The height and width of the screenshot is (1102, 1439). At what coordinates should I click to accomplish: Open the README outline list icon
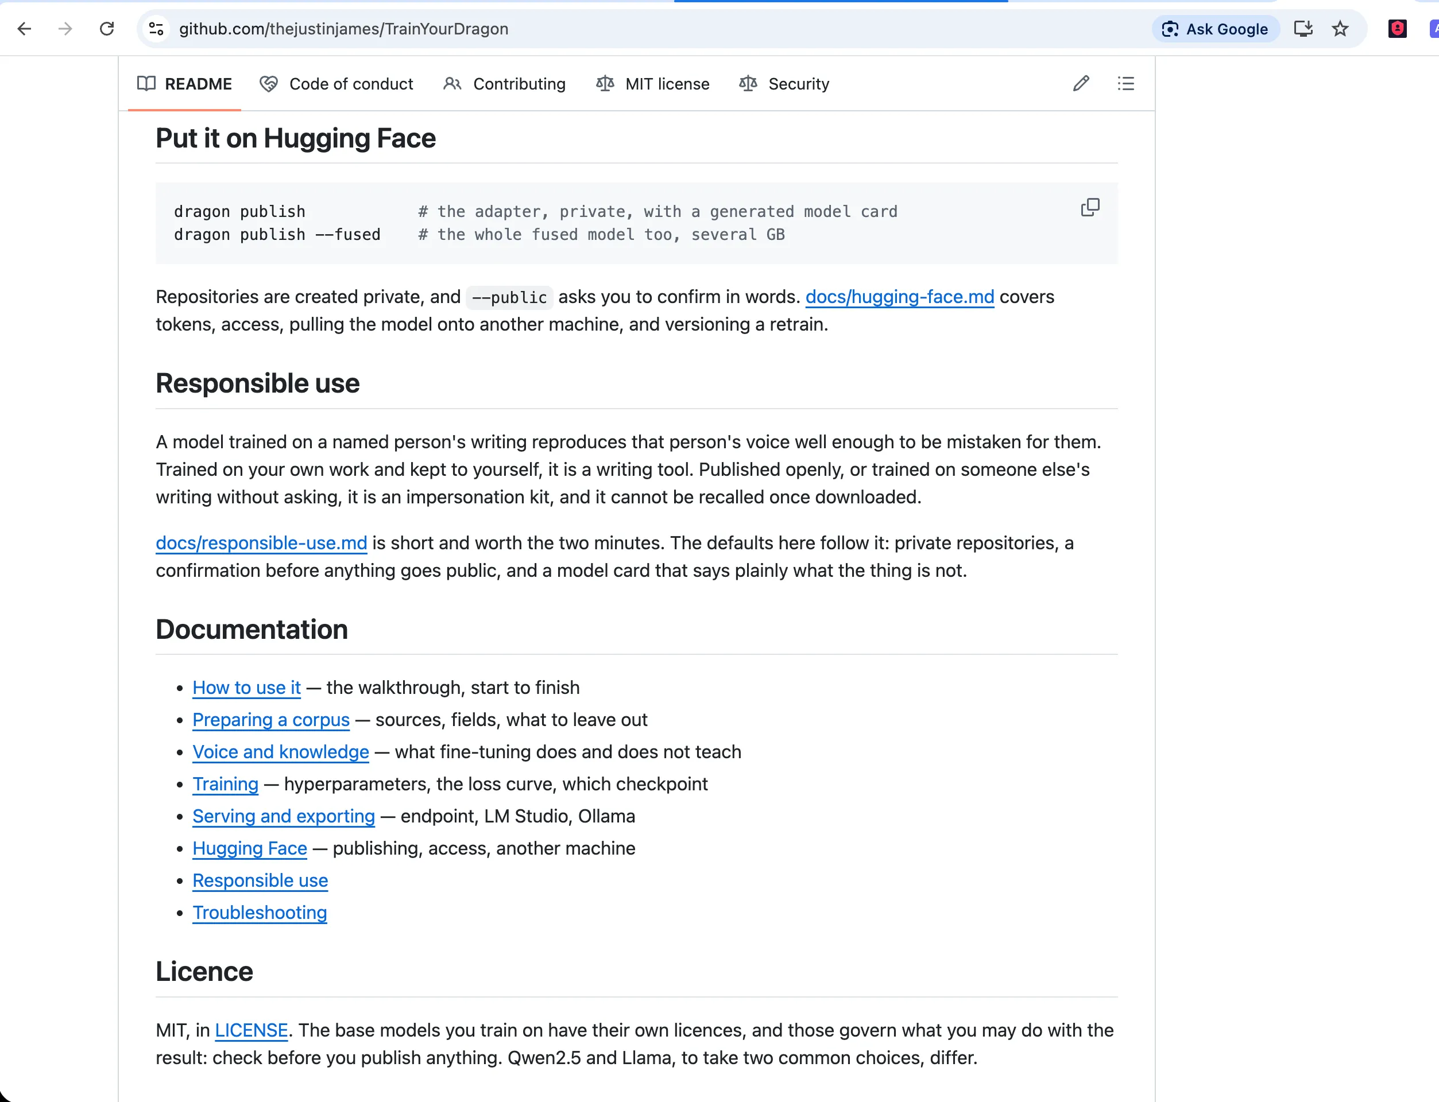tap(1126, 84)
